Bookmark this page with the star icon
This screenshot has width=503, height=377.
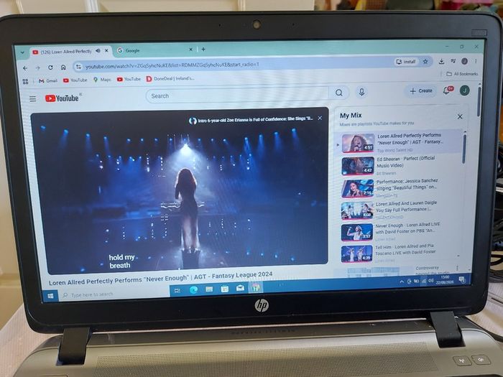point(425,62)
